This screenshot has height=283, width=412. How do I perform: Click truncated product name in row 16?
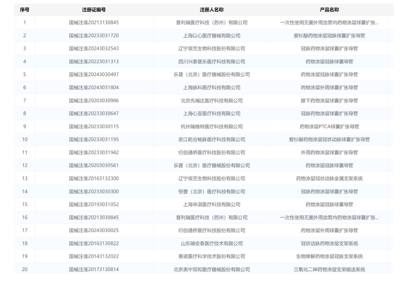coord(329,218)
